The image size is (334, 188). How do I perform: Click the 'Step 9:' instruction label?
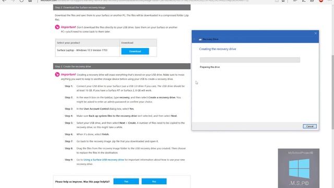[x=69, y=160]
